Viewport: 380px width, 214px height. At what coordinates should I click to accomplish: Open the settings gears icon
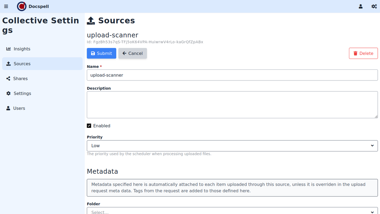tap(374, 6)
